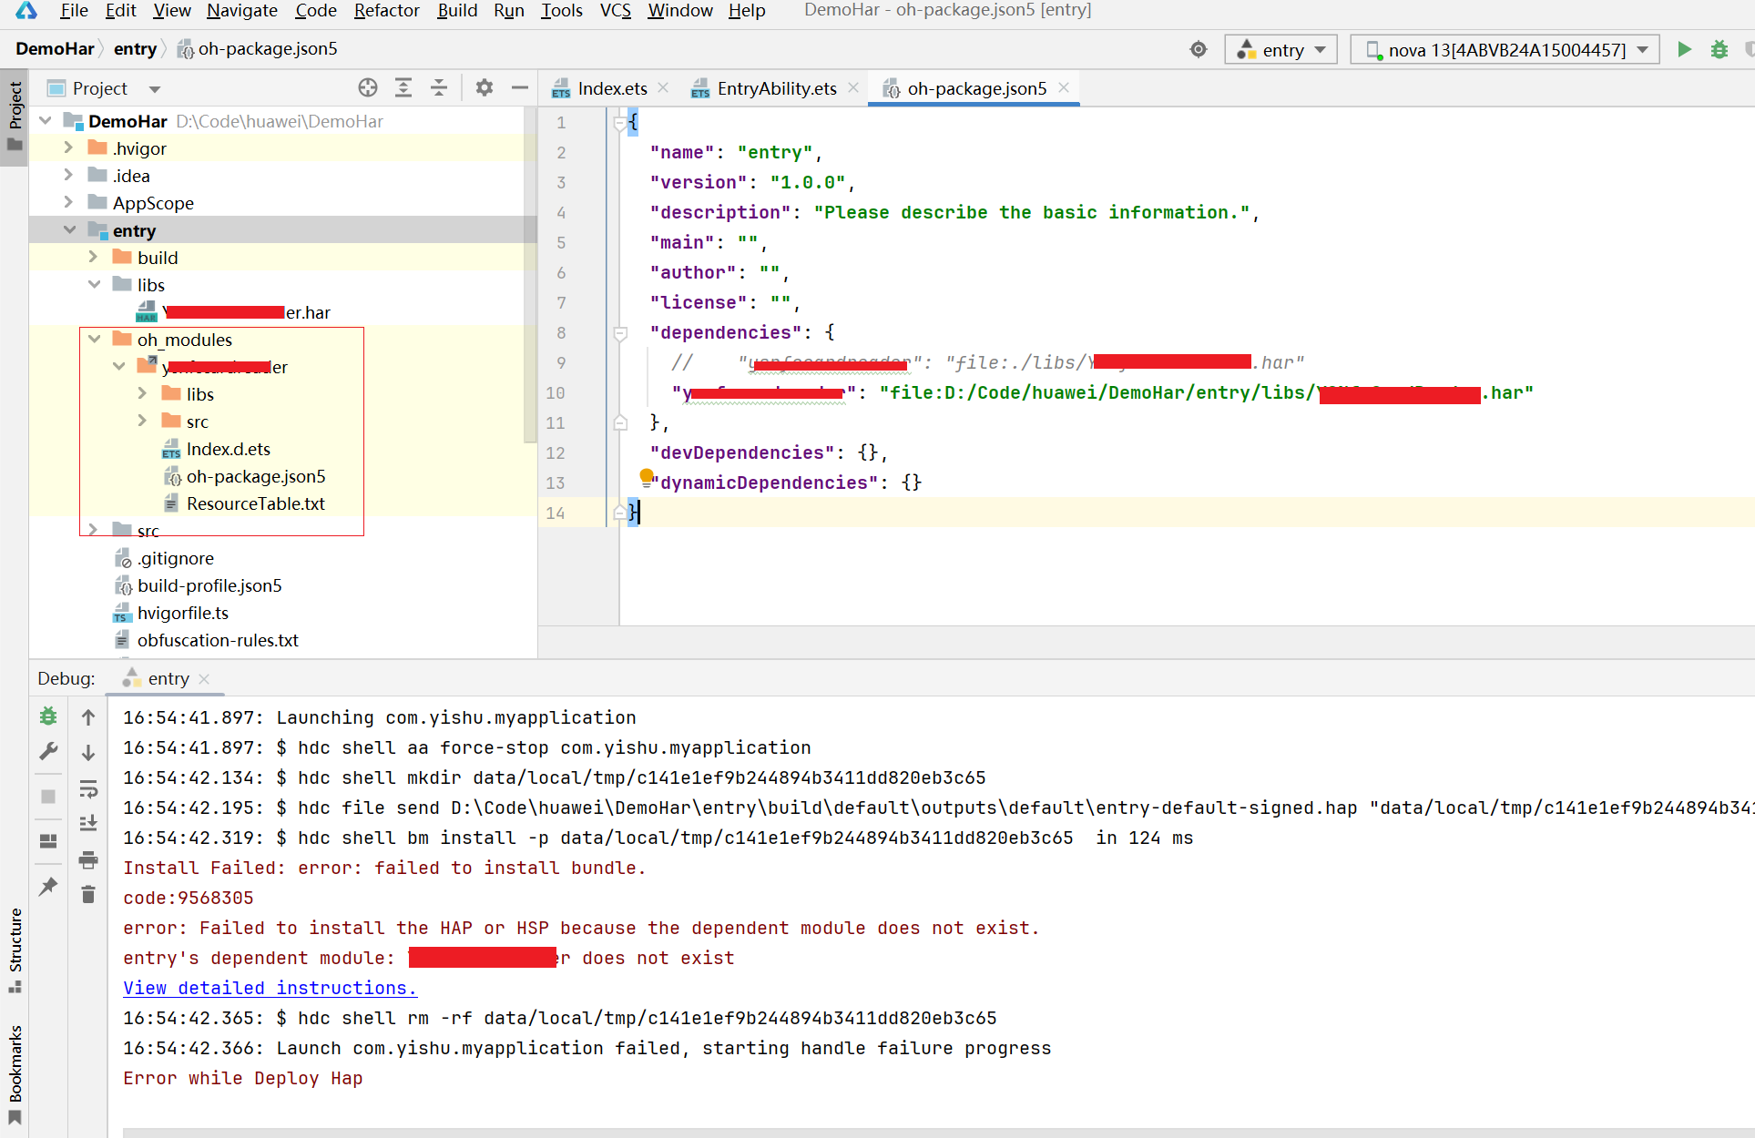
Task: Open build-profile.json5 file
Action: pyautogui.click(x=209, y=585)
